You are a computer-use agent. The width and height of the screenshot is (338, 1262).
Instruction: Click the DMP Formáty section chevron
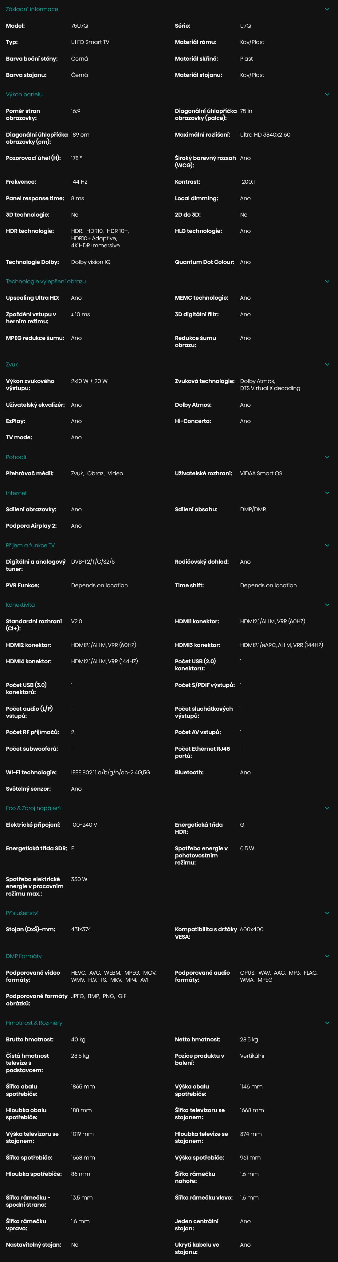coord(327,956)
